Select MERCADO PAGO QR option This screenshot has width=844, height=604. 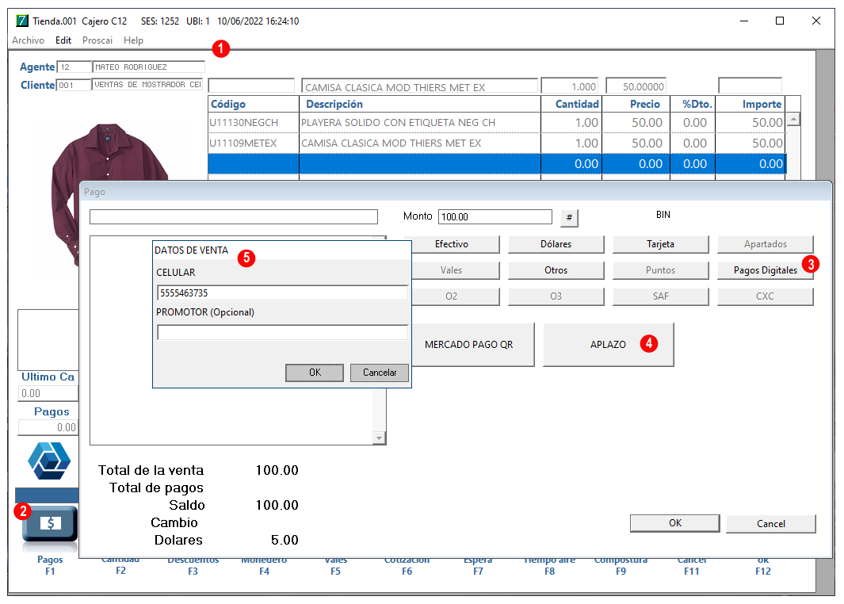point(469,345)
